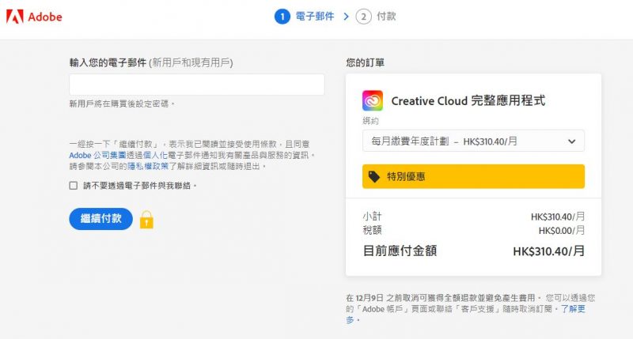Screen dimensions: 633x339
Task: Select the 付款 step tab
Action: tap(386, 17)
